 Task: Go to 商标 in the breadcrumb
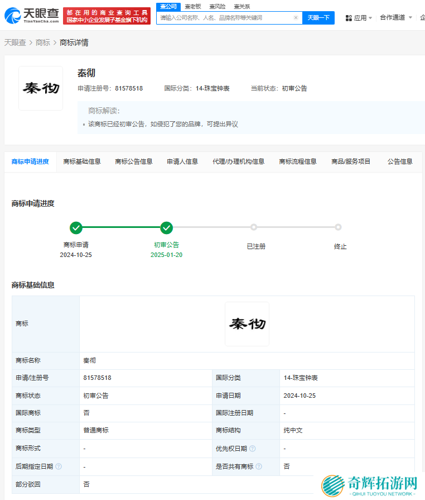(x=43, y=42)
